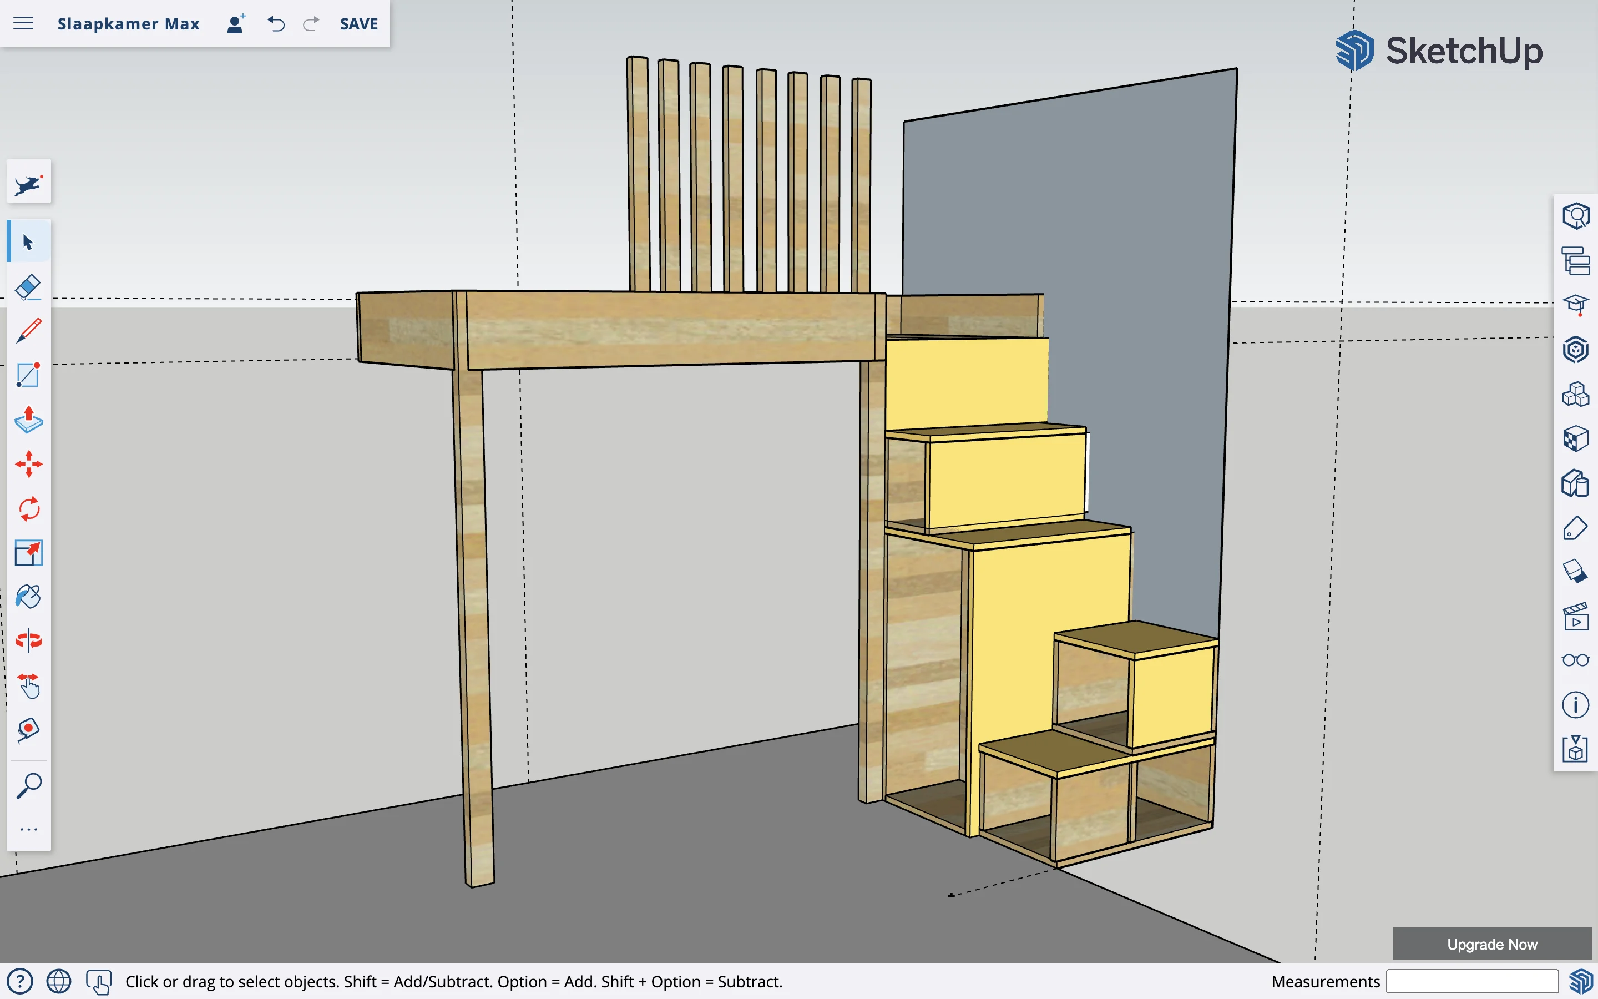Focus the Measurements input field
This screenshot has width=1598, height=999.
tap(1472, 982)
